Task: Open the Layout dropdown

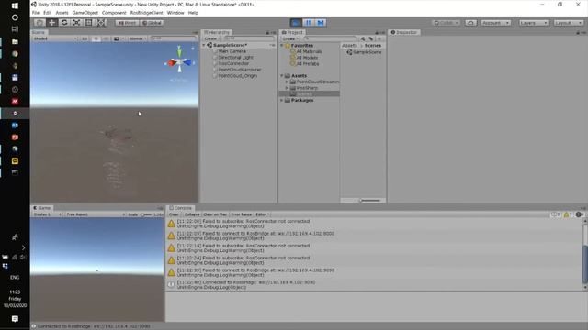Action: pos(569,23)
